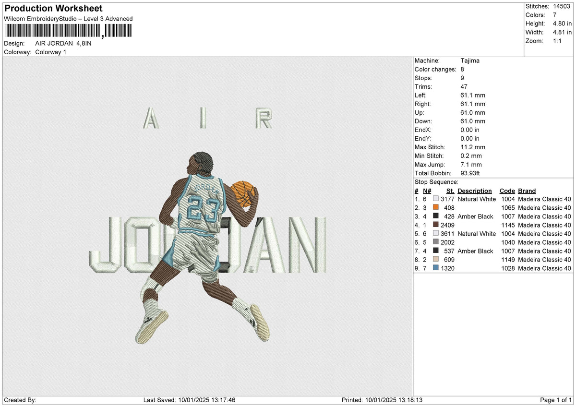Click the Machine value 'Tajima'

pyautogui.click(x=470, y=60)
